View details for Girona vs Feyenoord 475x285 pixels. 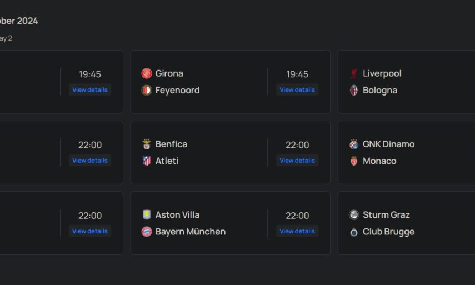point(297,90)
